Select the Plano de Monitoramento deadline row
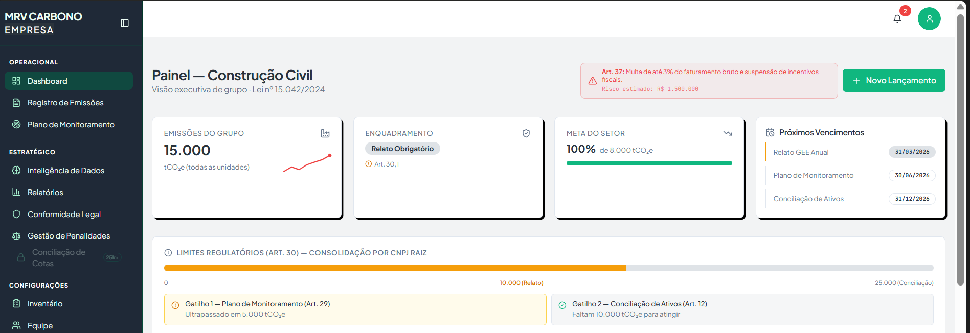The height and width of the screenshot is (333, 970). 851,175
